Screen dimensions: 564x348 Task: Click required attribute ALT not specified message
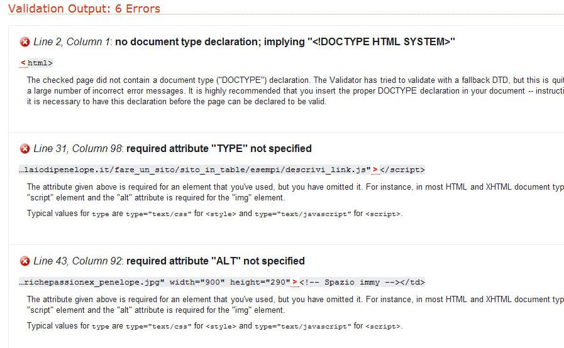tap(216, 261)
